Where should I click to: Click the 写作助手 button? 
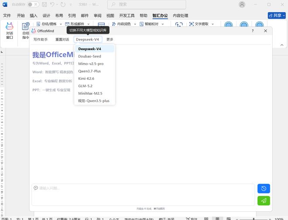[x=41, y=39]
